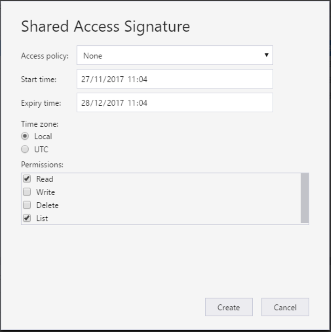Enable the Write permission checkbox

click(27, 192)
